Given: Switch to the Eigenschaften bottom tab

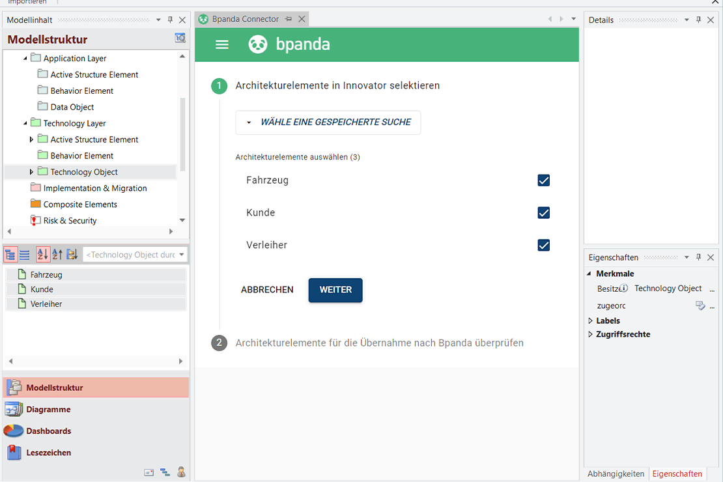Looking at the screenshot, I should point(677,474).
